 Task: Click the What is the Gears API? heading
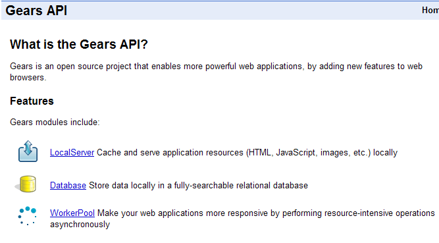[79, 44]
